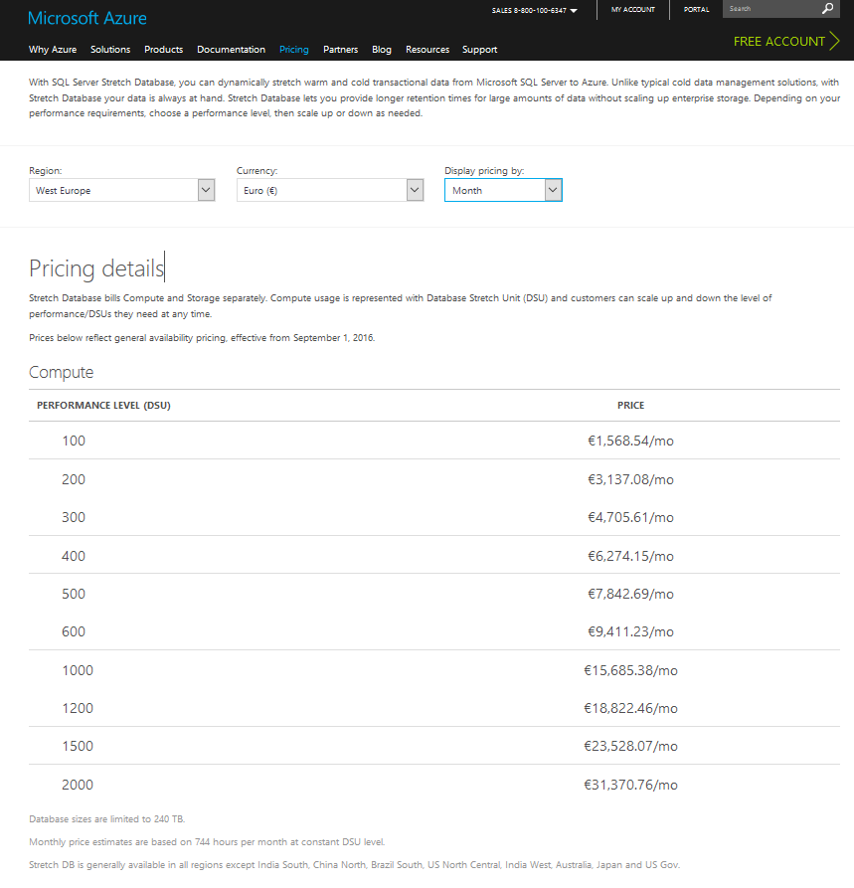The image size is (854, 888).
Task: Click the search magnifier icon
Action: pyautogui.click(x=827, y=9)
